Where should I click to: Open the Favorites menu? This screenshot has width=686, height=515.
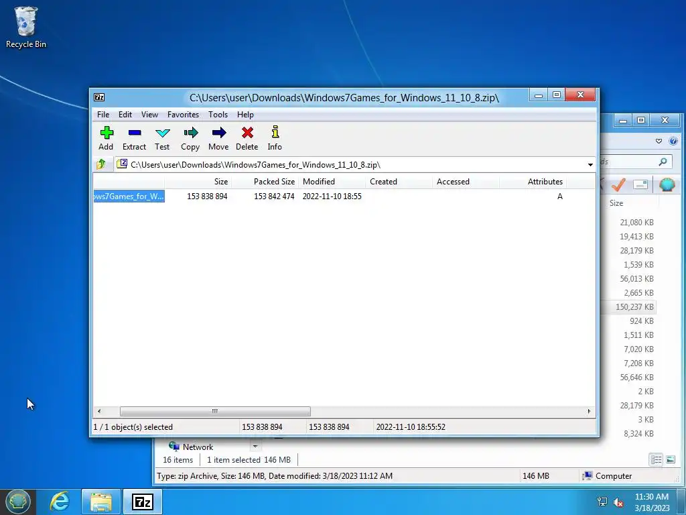pyautogui.click(x=183, y=114)
